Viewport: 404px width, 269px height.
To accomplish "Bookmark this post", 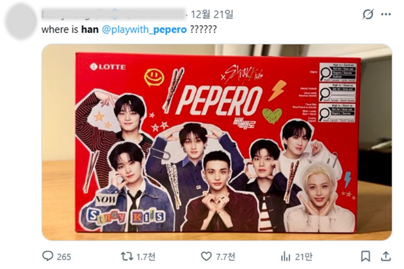I will coord(366,257).
